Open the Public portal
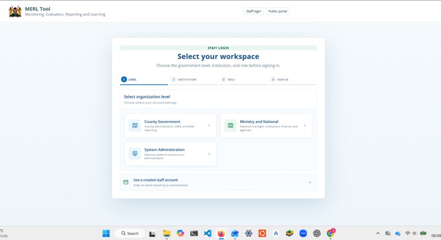441x240 pixels. (277, 11)
